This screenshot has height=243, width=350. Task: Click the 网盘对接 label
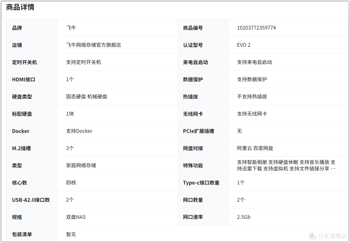(193, 148)
